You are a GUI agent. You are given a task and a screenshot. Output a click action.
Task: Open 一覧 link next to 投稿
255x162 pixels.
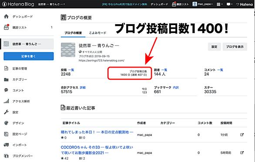coord(71,70)
